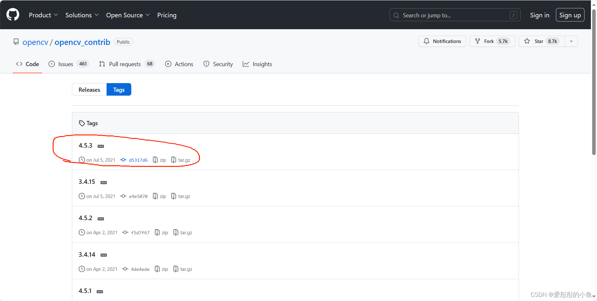Screen dimensions: 597x301
Task: Open tag 3.4.15
Action: pyautogui.click(x=87, y=182)
